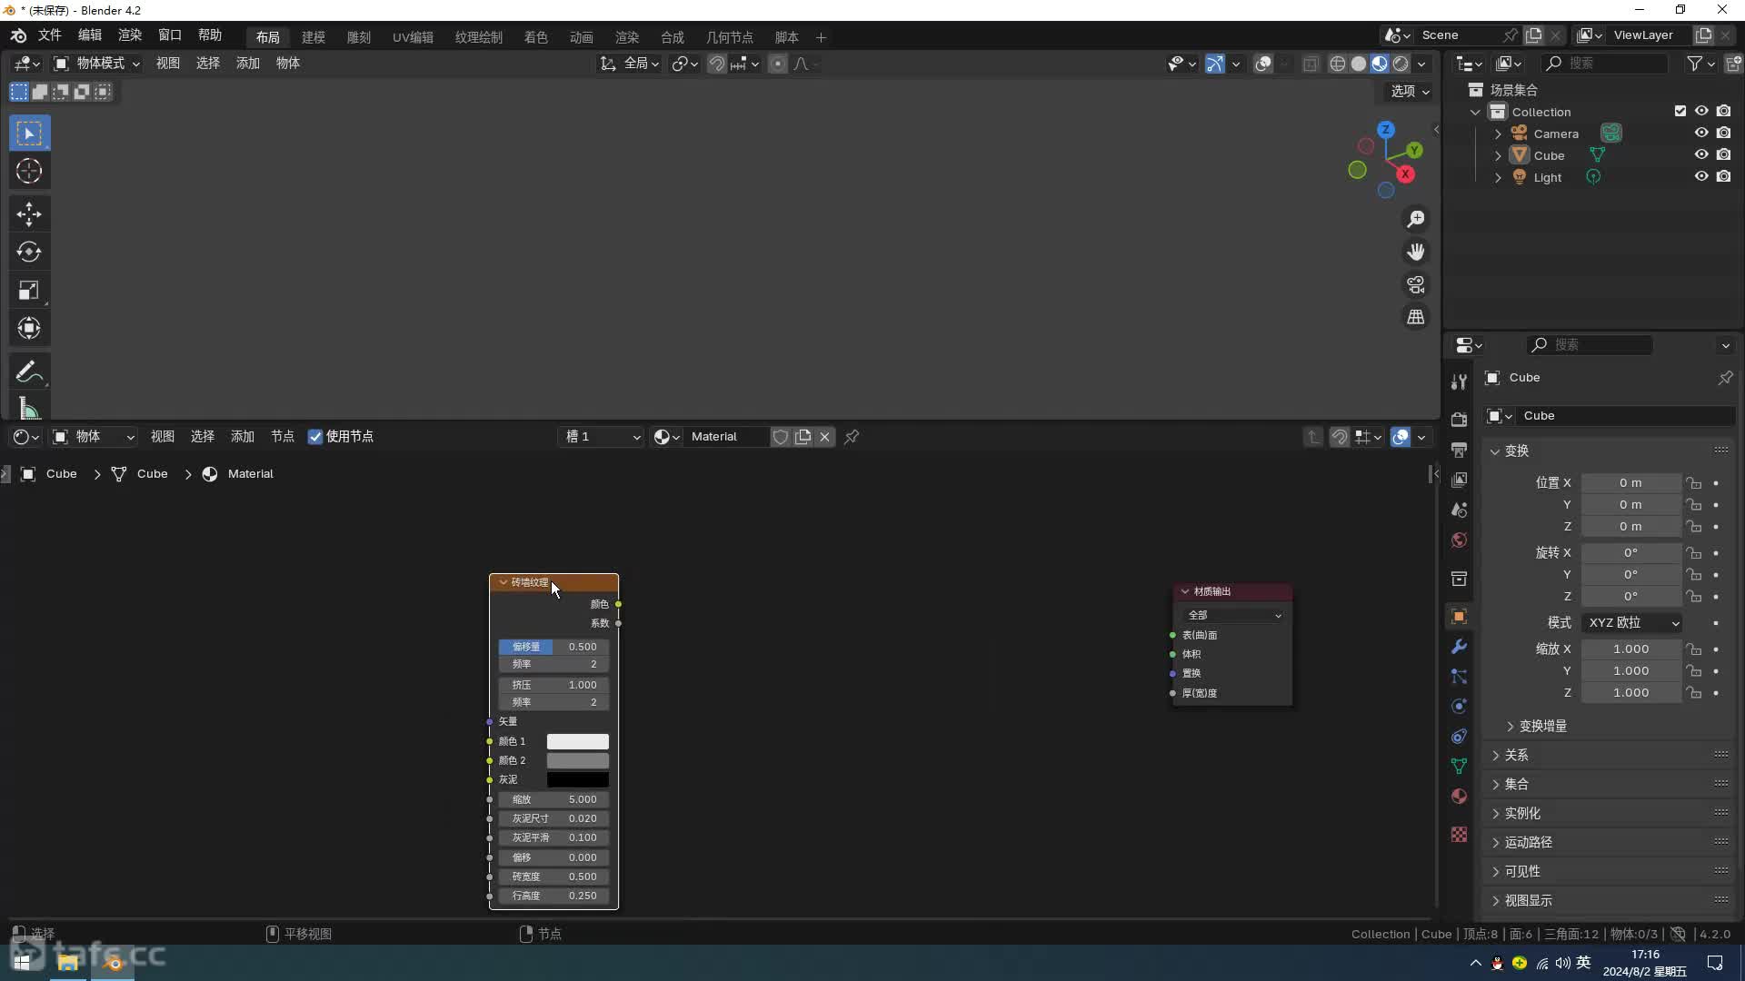Open the node editor 节点 menu
This screenshot has width=1745, height=981.
[x=283, y=437]
